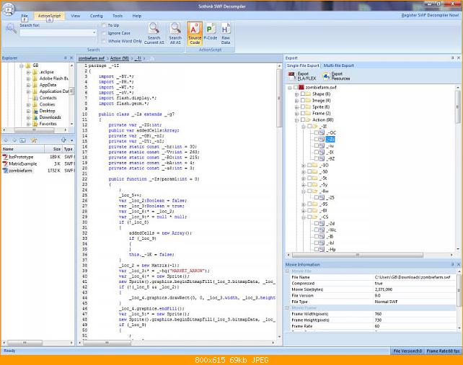Click the Search Current AS icon
The height and width of the screenshot is (365, 463).
click(154, 33)
